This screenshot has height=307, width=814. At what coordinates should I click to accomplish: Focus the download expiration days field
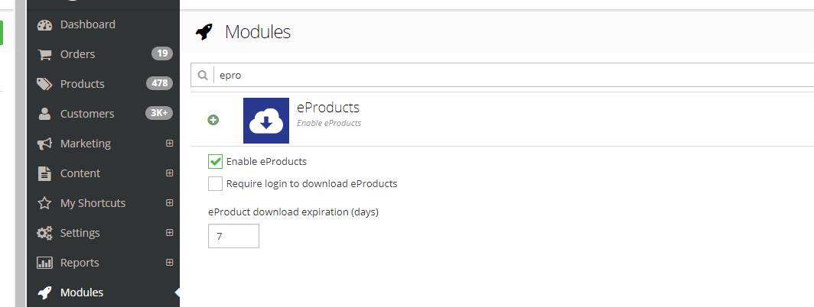tap(233, 236)
